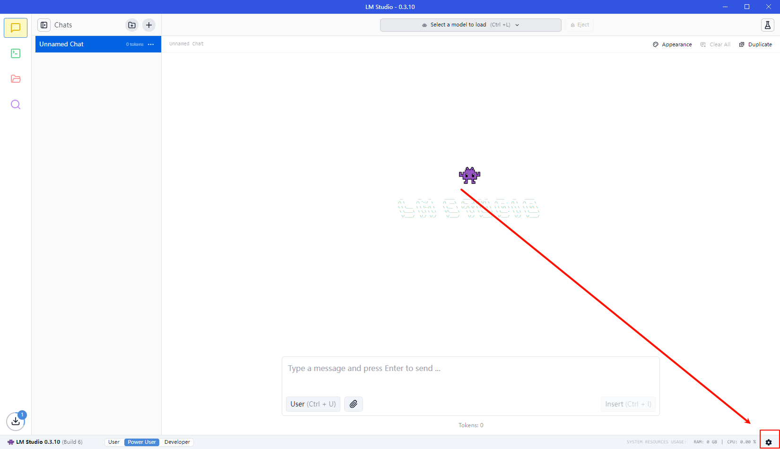
Task: Click the Appearance button
Action: pyautogui.click(x=672, y=44)
